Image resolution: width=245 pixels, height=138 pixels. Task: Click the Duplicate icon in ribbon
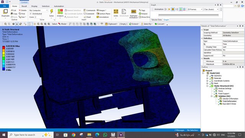coord(5,11)
